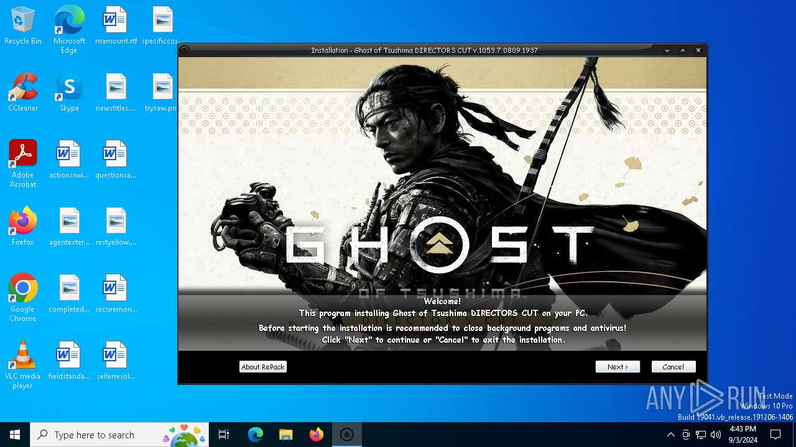Open the clock showing 4:43 PM
The width and height of the screenshot is (796, 447).
(x=743, y=435)
